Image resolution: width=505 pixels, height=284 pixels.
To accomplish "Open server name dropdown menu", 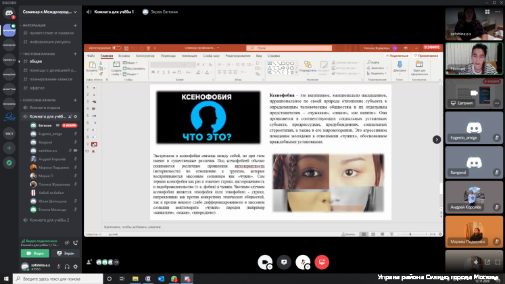I will coord(50,12).
